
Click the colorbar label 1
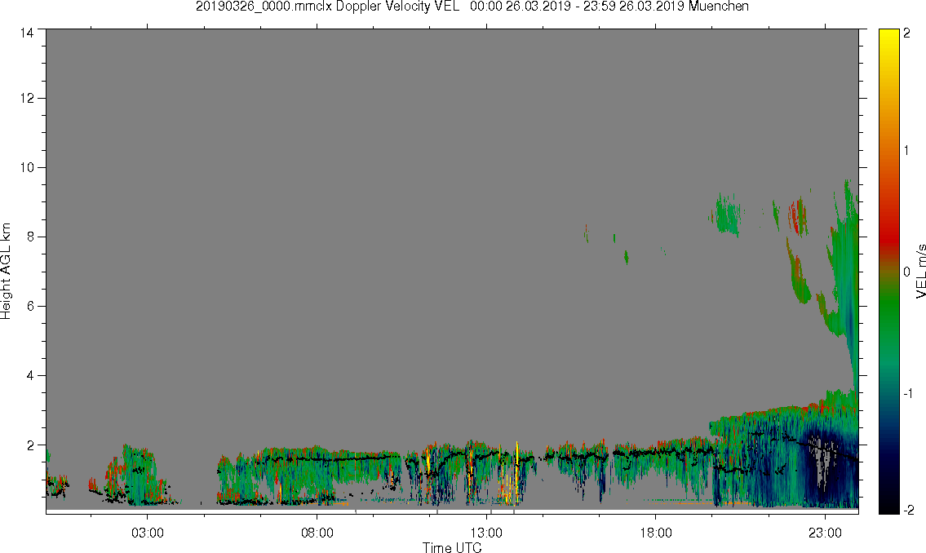point(907,151)
